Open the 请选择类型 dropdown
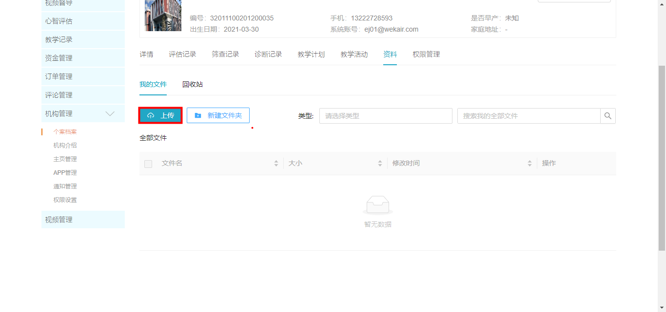The height and width of the screenshot is (312, 666). [x=386, y=116]
